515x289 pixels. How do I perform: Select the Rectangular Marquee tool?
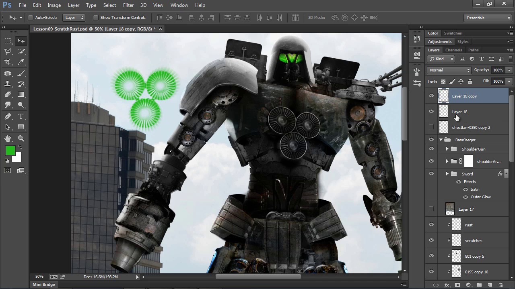tap(8, 41)
